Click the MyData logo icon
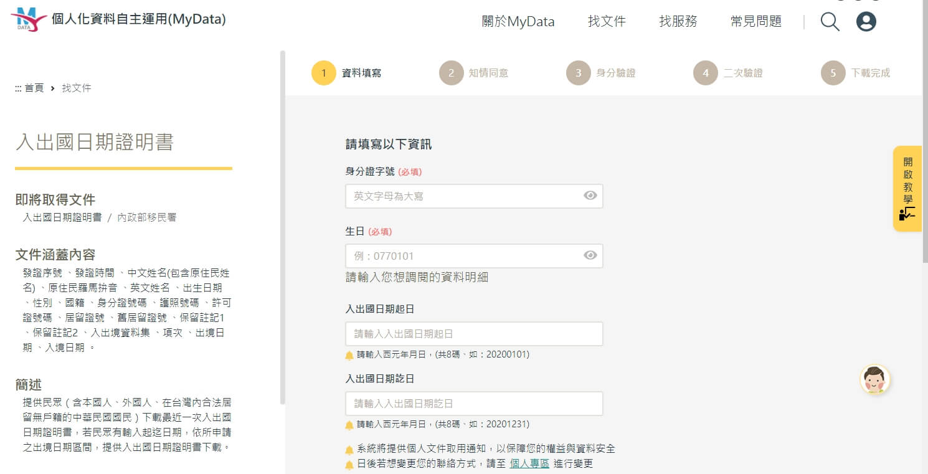Image resolution: width=928 pixels, height=474 pixels. click(29, 19)
